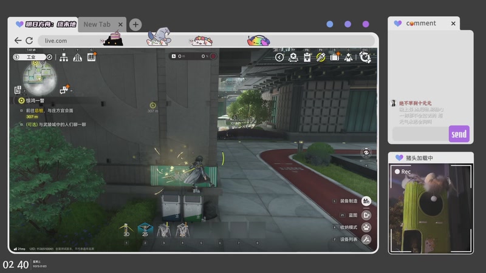Focus the live.com address bar

[x=206, y=41]
